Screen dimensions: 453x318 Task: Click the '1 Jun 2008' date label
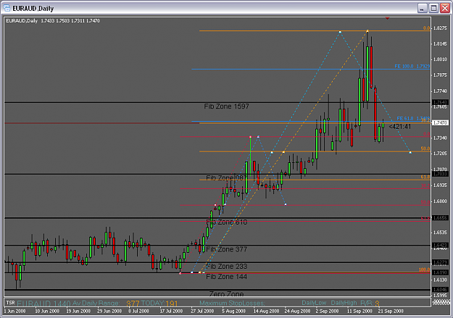point(14,311)
